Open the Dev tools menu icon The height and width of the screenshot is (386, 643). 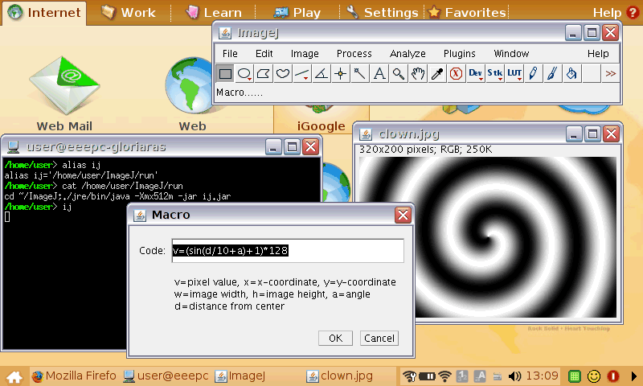476,74
